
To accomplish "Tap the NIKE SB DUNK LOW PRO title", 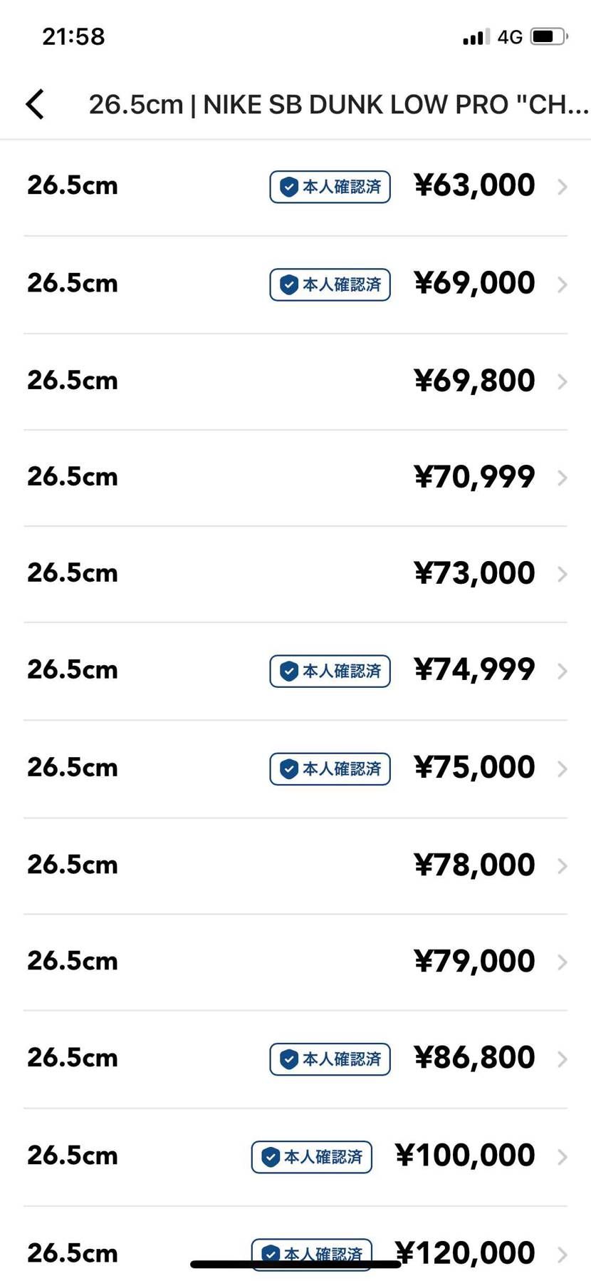I will 338,105.
